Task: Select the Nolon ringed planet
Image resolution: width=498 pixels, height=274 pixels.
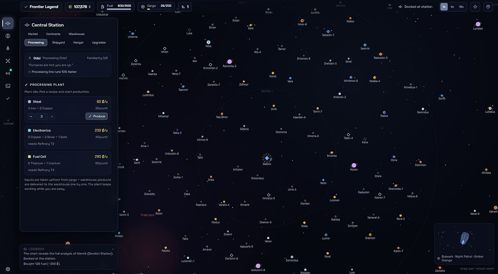Action: tap(354, 165)
